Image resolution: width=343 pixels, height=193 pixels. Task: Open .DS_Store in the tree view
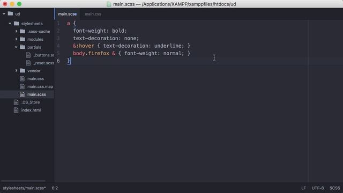coord(31,102)
